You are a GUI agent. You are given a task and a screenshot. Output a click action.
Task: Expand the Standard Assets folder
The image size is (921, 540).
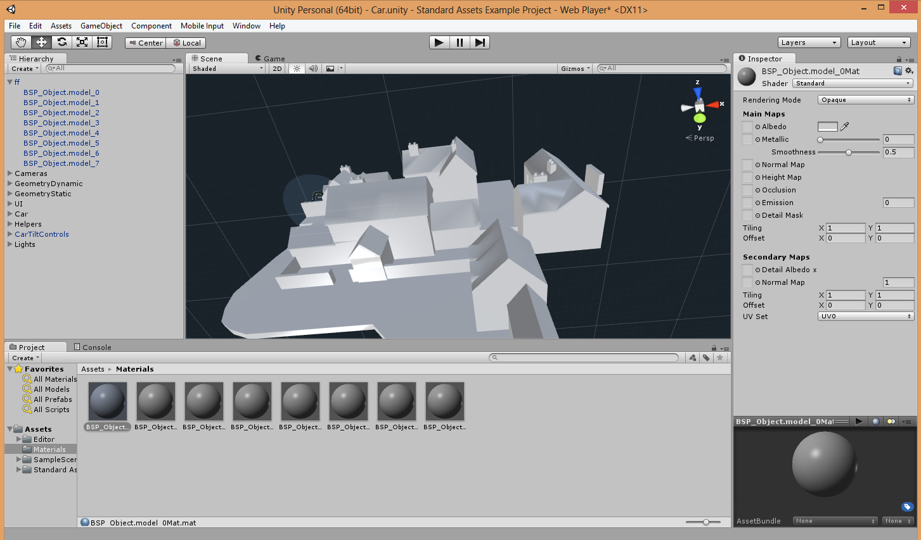[x=19, y=470]
